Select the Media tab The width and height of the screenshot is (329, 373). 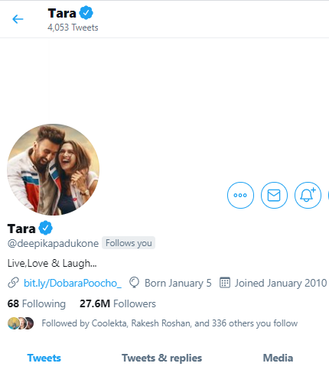point(278,358)
